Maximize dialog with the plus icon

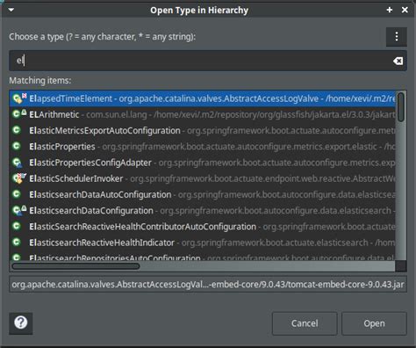click(390, 10)
